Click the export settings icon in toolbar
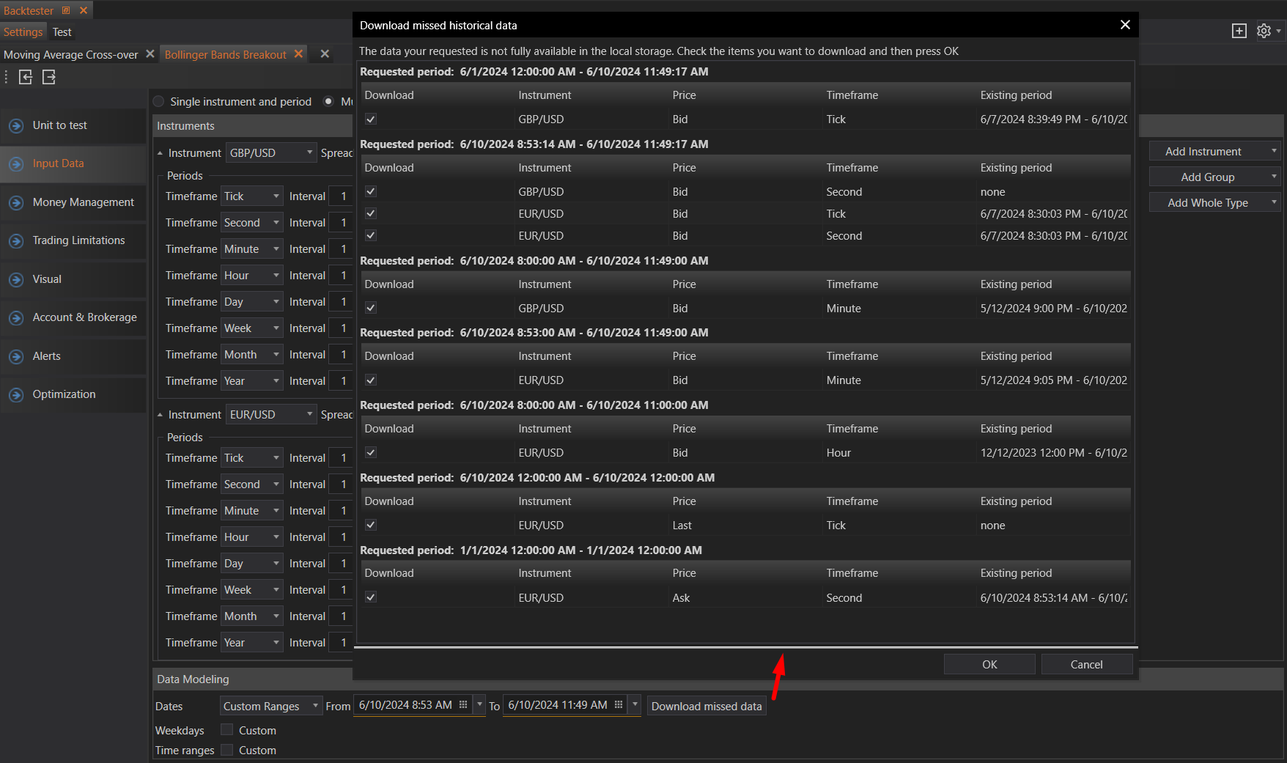The height and width of the screenshot is (763, 1287). (x=49, y=77)
